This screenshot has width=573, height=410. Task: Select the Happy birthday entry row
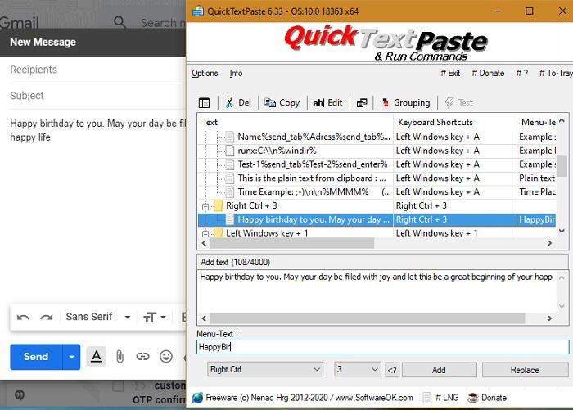coord(377,219)
